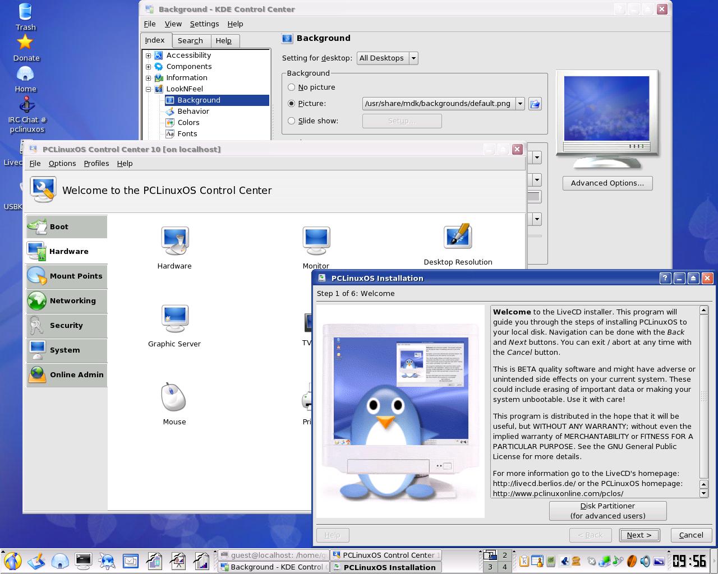Viewport: 718px width, 574px height.
Task: Switch to the Search tab
Action: pos(190,41)
